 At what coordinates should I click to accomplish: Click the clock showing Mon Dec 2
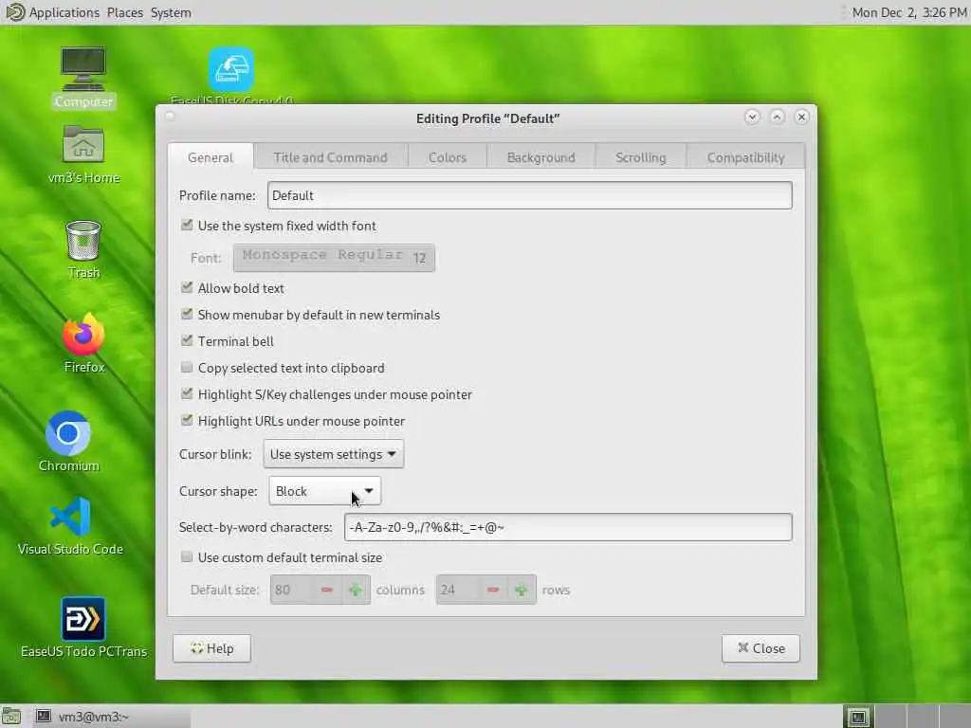[x=908, y=12]
